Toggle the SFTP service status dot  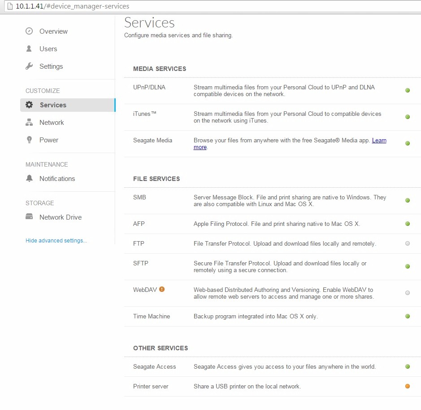point(407,266)
